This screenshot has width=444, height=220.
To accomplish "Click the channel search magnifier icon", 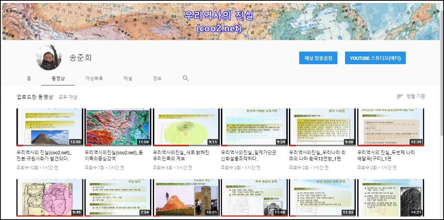I will point(186,78).
